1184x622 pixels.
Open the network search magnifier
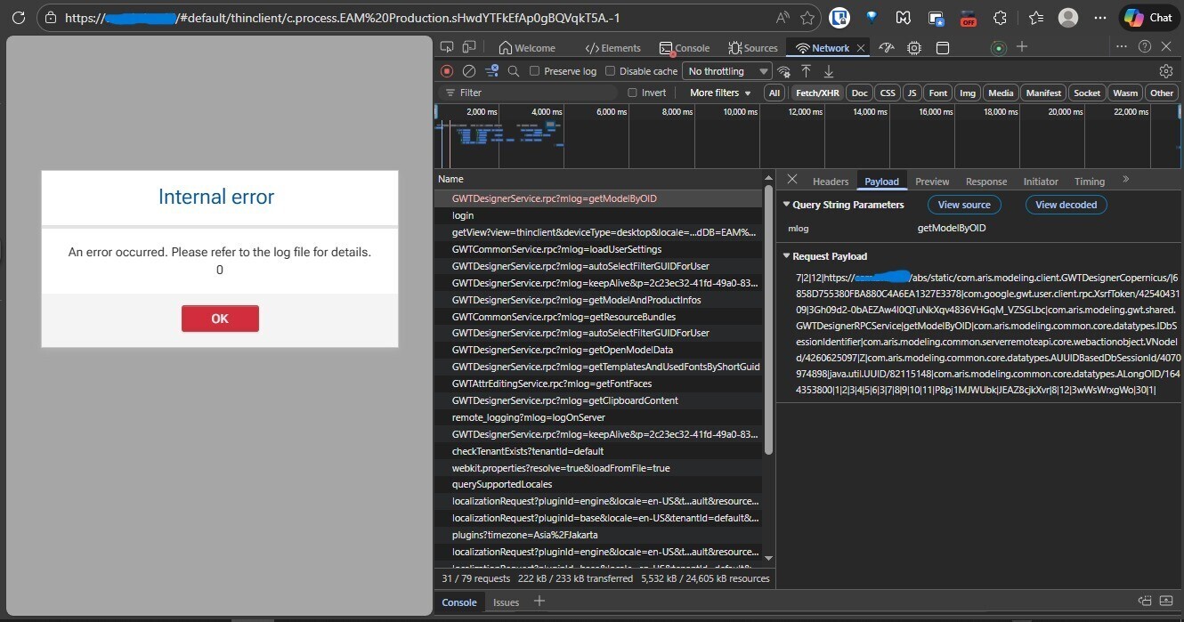click(x=514, y=71)
